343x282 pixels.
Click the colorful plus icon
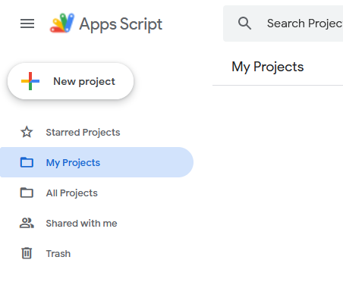[30, 81]
